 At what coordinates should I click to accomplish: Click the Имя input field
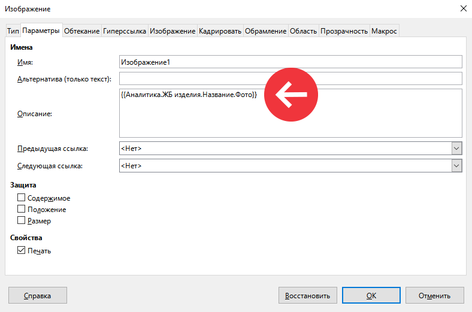pyautogui.click(x=291, y=62)
